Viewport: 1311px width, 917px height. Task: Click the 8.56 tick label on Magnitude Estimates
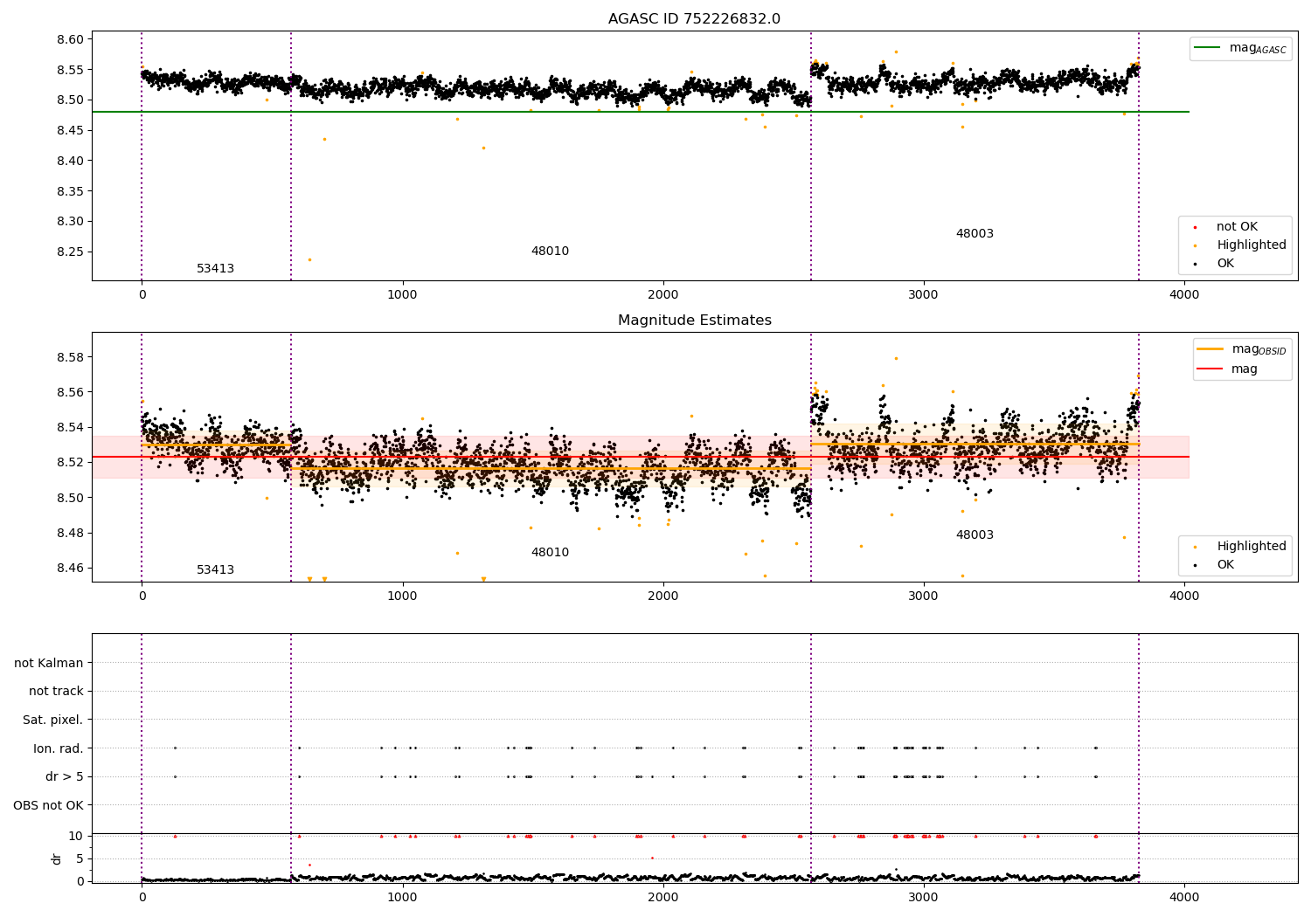(x=69, y=392)
